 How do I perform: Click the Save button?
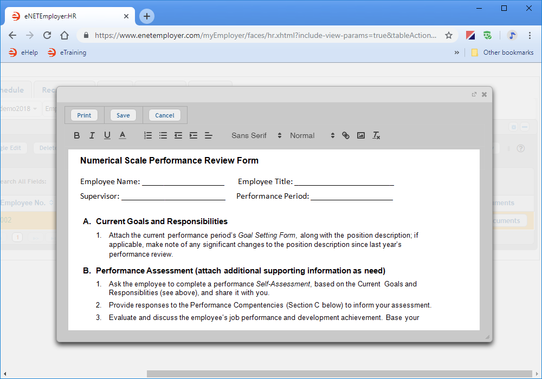click(x=123, y=115)
